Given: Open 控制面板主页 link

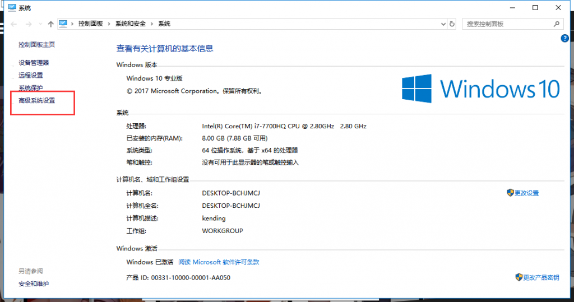Looking at the screenshot, I should click(x=36, y=45).
